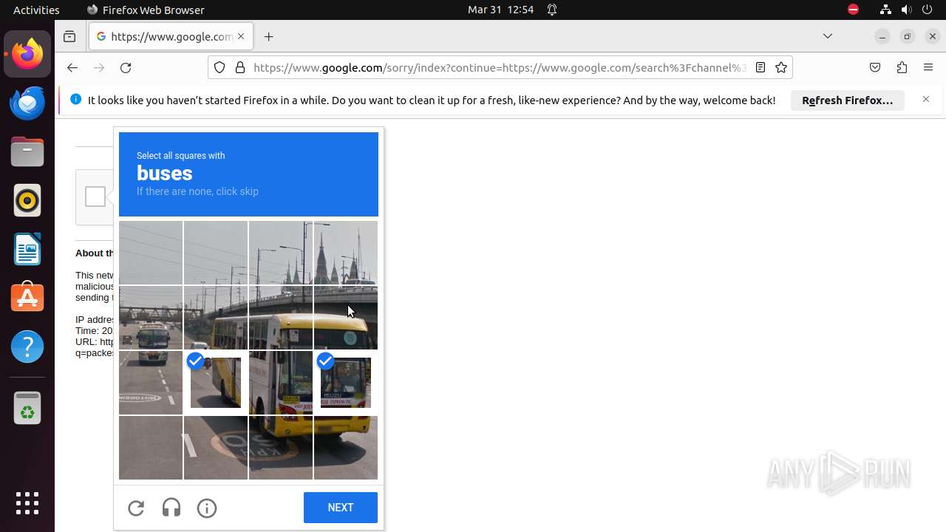Select the yellow bus roof tile

(281, 318)
